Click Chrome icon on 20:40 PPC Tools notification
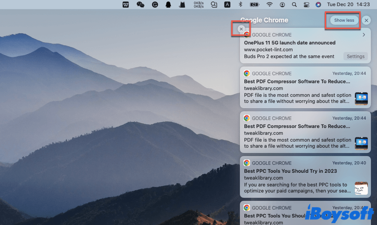377x225 pixels. click(x=247, y=163)
